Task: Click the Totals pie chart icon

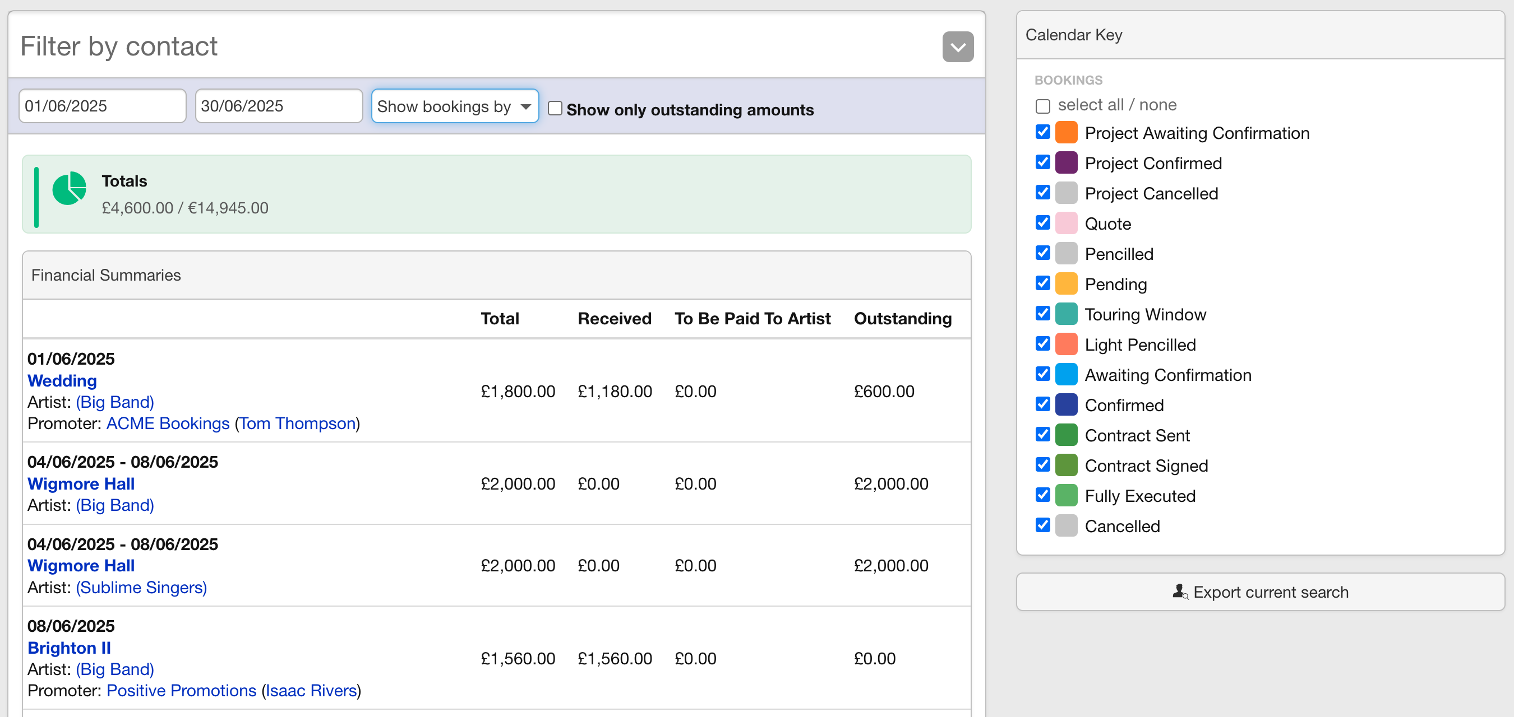Action: click(70, 188)
